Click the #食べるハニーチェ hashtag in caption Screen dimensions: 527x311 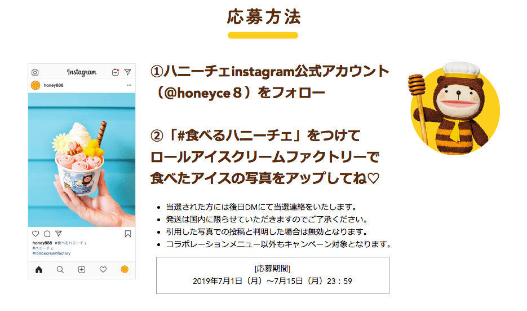tap(71, 243)
